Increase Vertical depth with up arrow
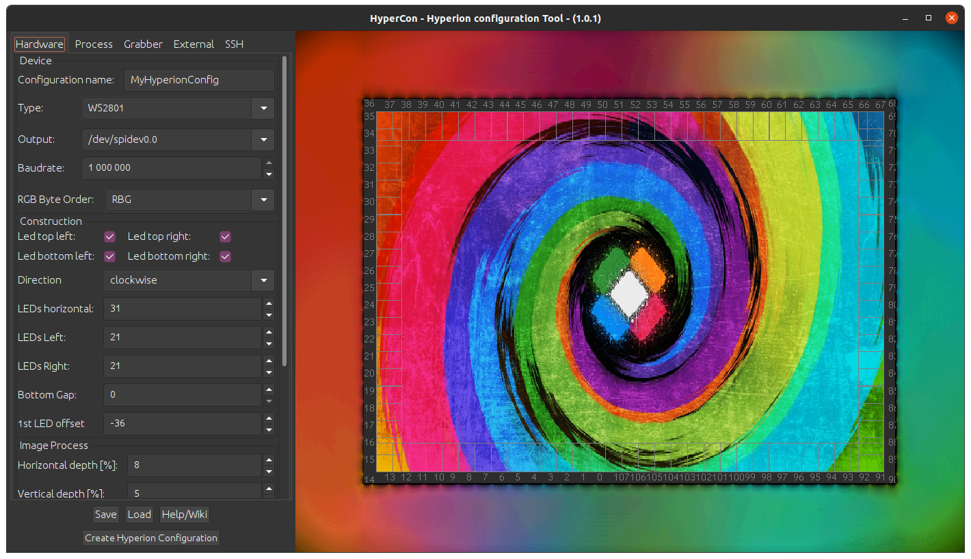 point(269,489)
